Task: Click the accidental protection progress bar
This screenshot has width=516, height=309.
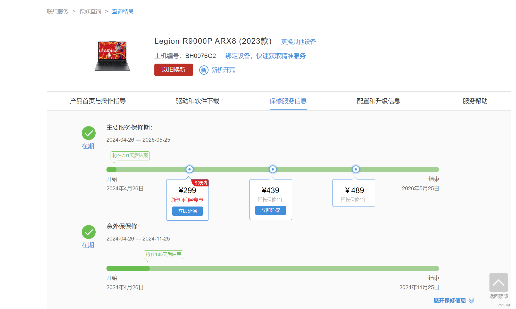Action: 272,268
